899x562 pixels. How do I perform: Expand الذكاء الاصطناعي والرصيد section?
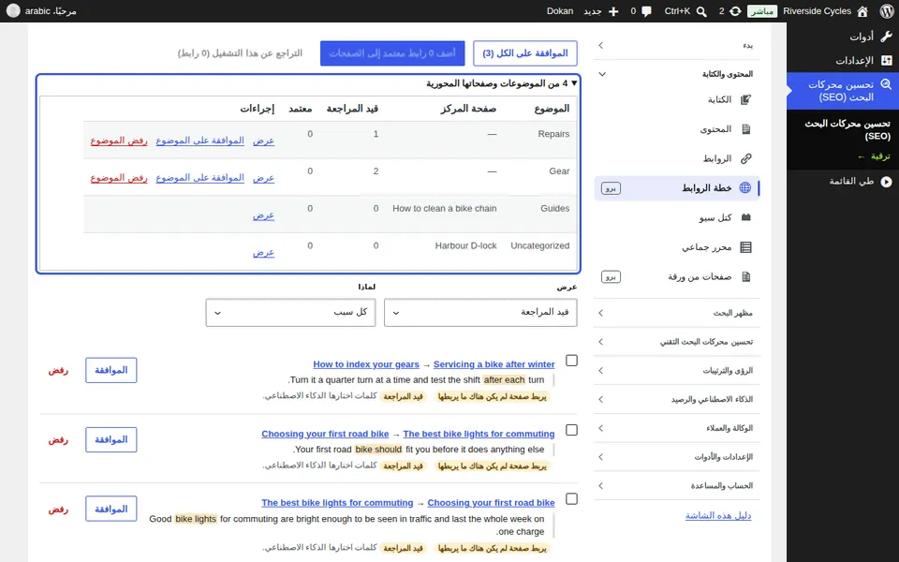677,399
